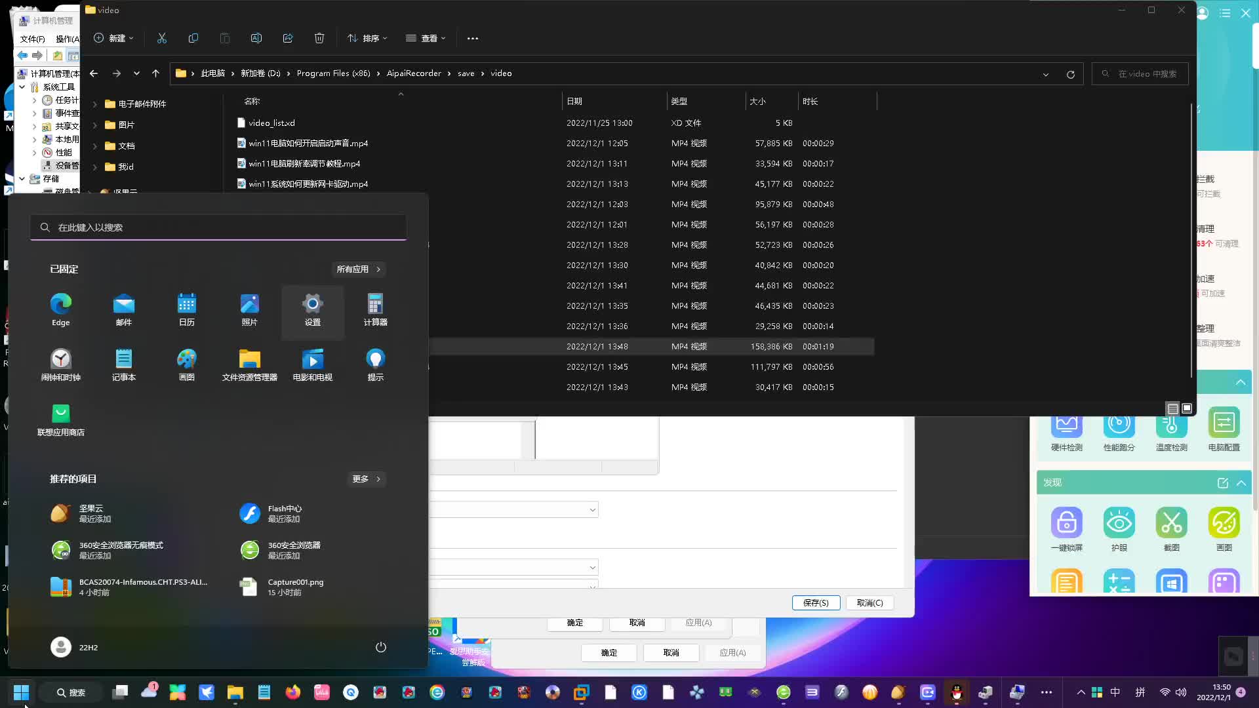The height and width of the screenshot is (708, 1259).
Task: Click 所有应用 to expand app list
Action: (x=358, y=269)
